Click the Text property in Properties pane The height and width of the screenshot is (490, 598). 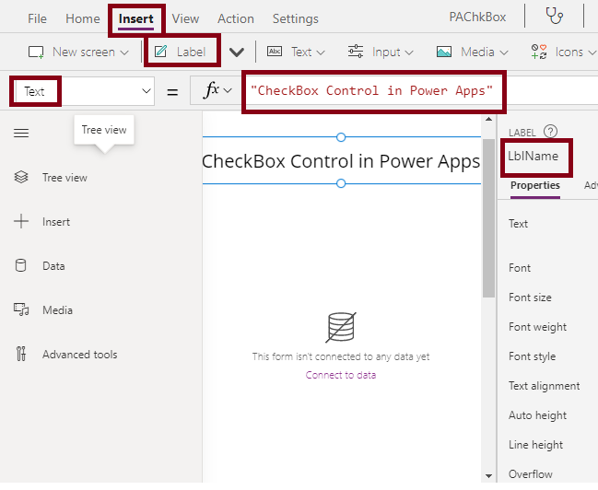[x=518, y=224]
